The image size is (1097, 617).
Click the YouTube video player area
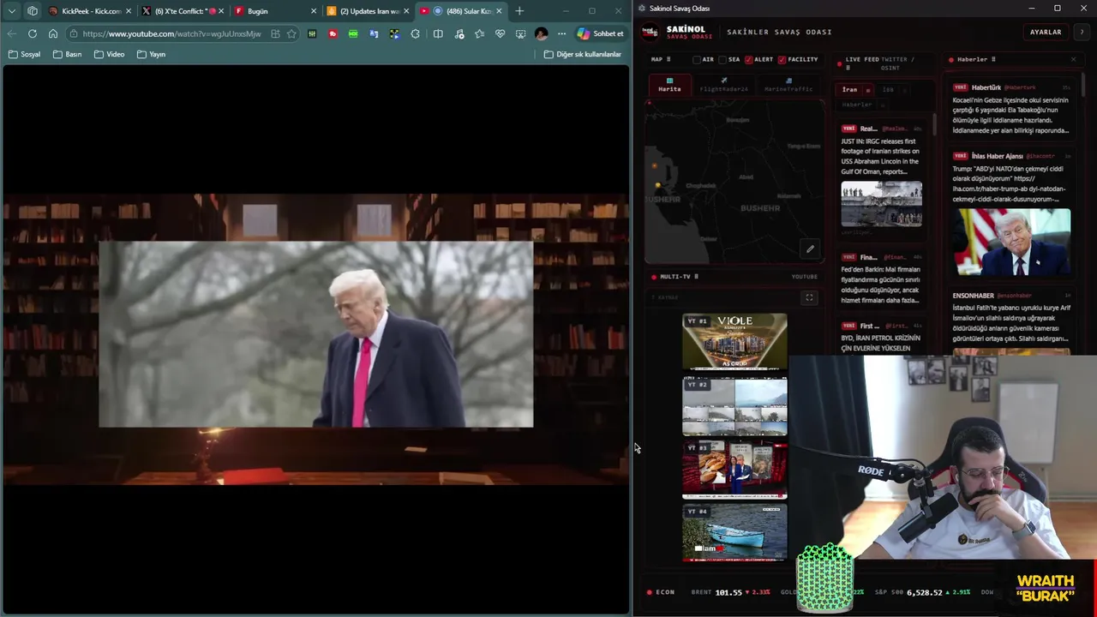tap(315, 338)
